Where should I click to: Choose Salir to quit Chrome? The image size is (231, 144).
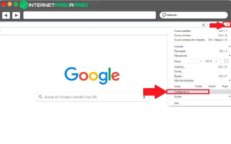pyautogui.click(x=200, y=103)
